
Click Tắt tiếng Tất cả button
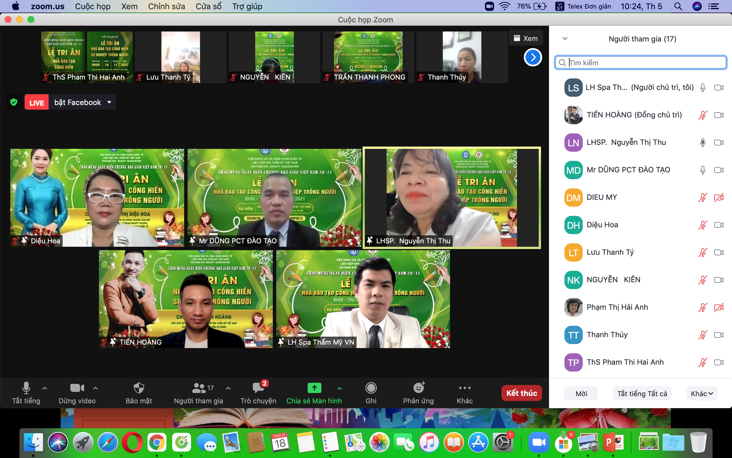coord(642,394)
